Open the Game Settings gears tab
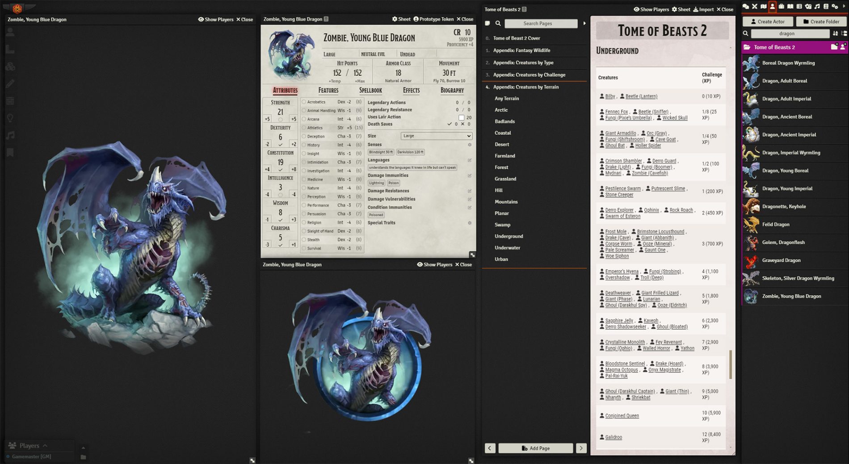 tap(835, 6)
